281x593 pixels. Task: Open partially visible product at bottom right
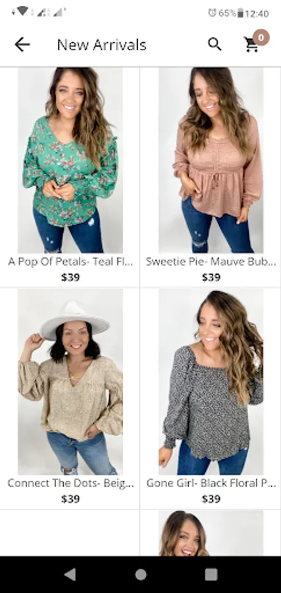tap(211, 533)
